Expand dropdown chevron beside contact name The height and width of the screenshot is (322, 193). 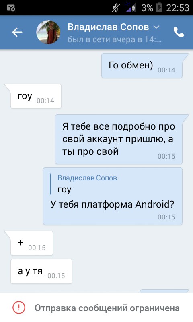(156, 27)
